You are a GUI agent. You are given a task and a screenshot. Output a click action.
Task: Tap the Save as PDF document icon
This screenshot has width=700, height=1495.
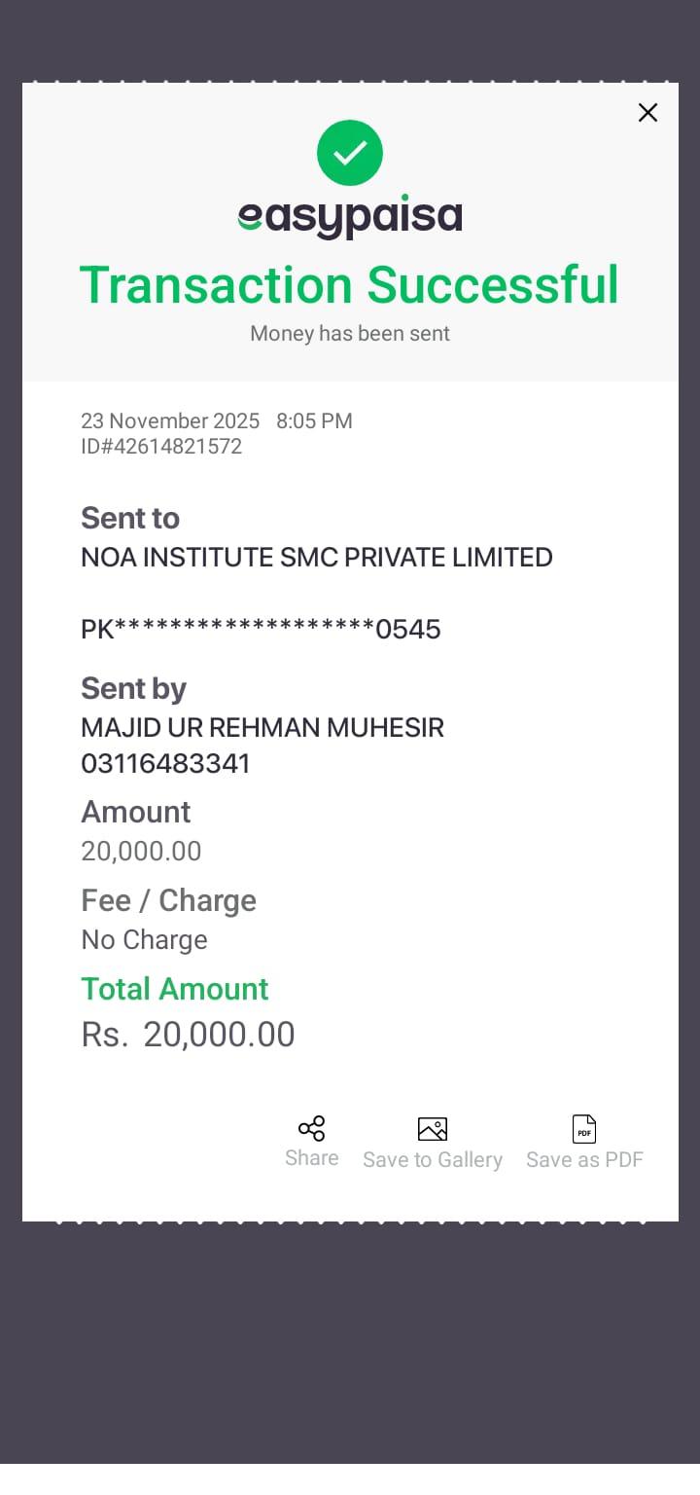point(584,1129)
